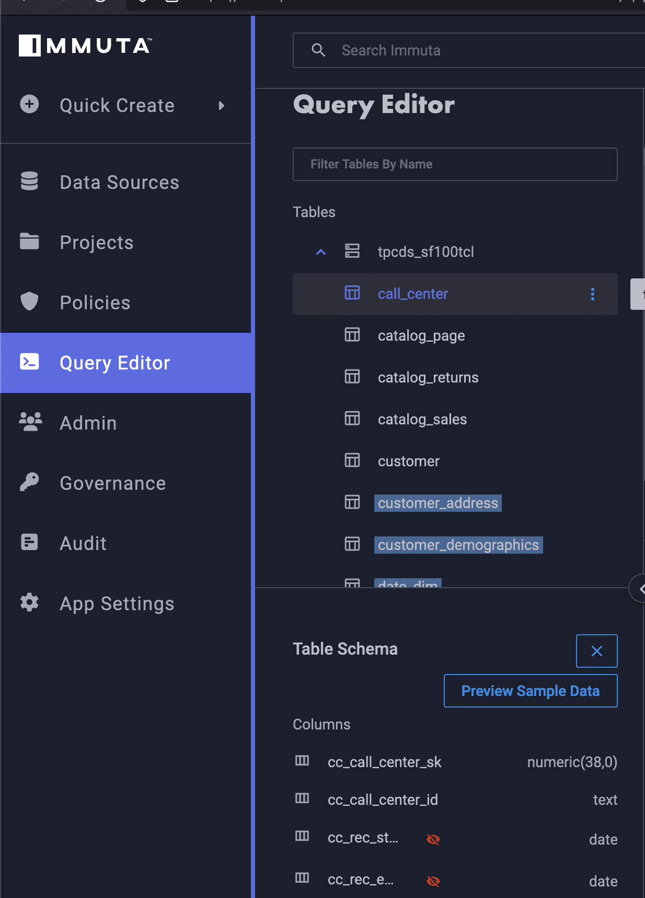
Task: Open the Projects page
Action: coord(125,242)
